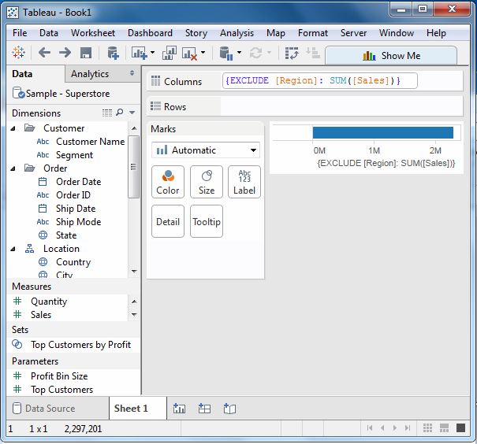Viewport: 477px width, 444px height.
Task: Add a new data source
Action: point(113,53)
